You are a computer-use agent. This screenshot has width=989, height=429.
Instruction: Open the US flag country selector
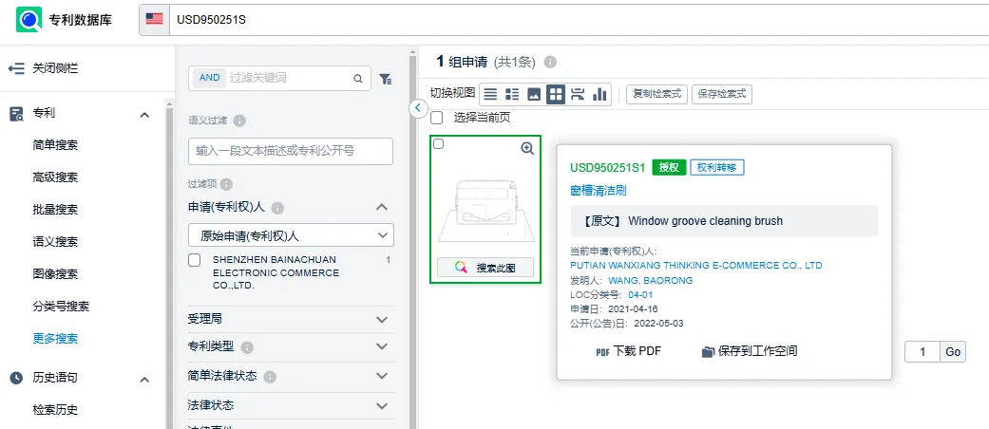tap(154, 20)
